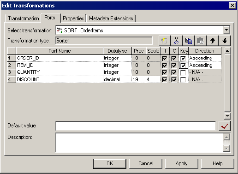
Task: Click the decimal datatype cell for DISCOUNT
Action: coord(118,79)
